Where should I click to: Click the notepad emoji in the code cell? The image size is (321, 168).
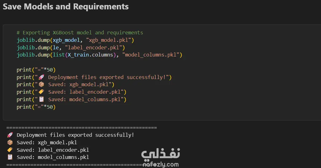41,99
